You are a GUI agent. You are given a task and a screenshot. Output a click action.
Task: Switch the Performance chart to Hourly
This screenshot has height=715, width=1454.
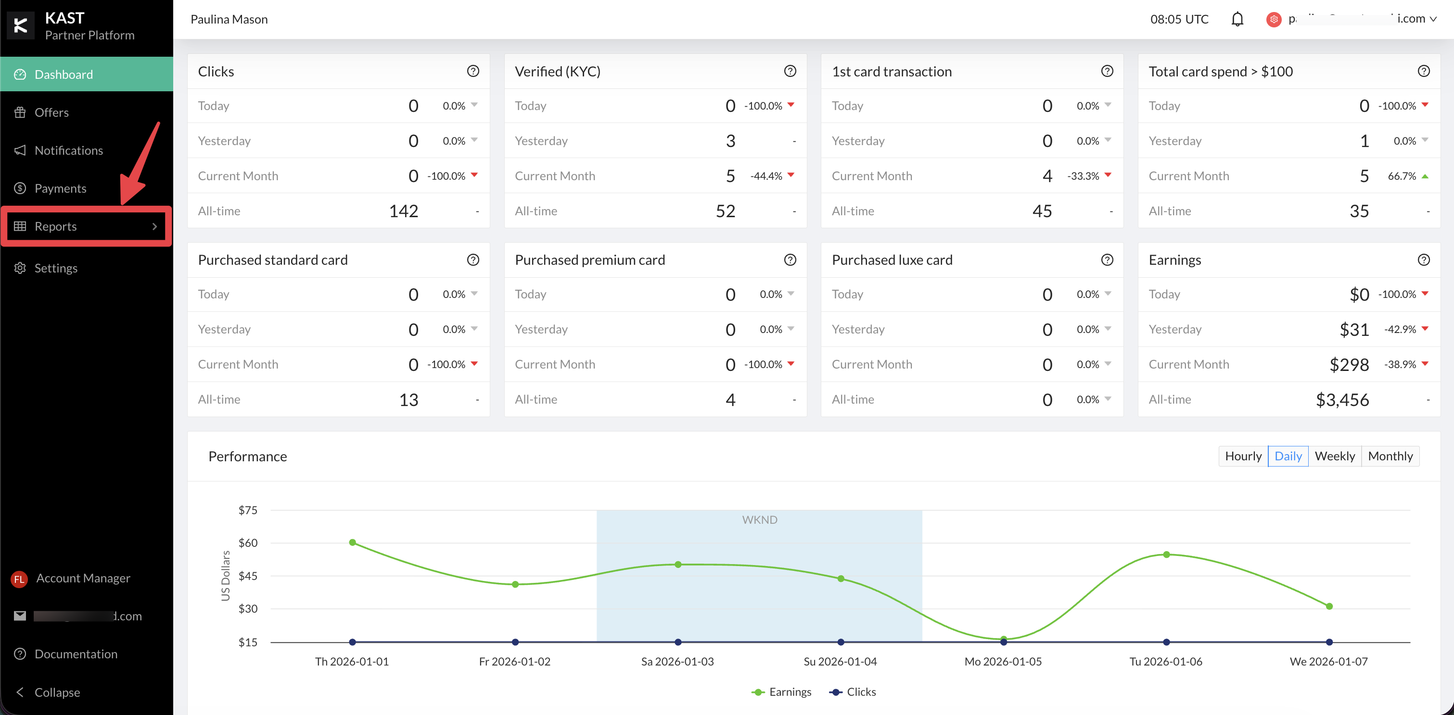(1243, 456)
